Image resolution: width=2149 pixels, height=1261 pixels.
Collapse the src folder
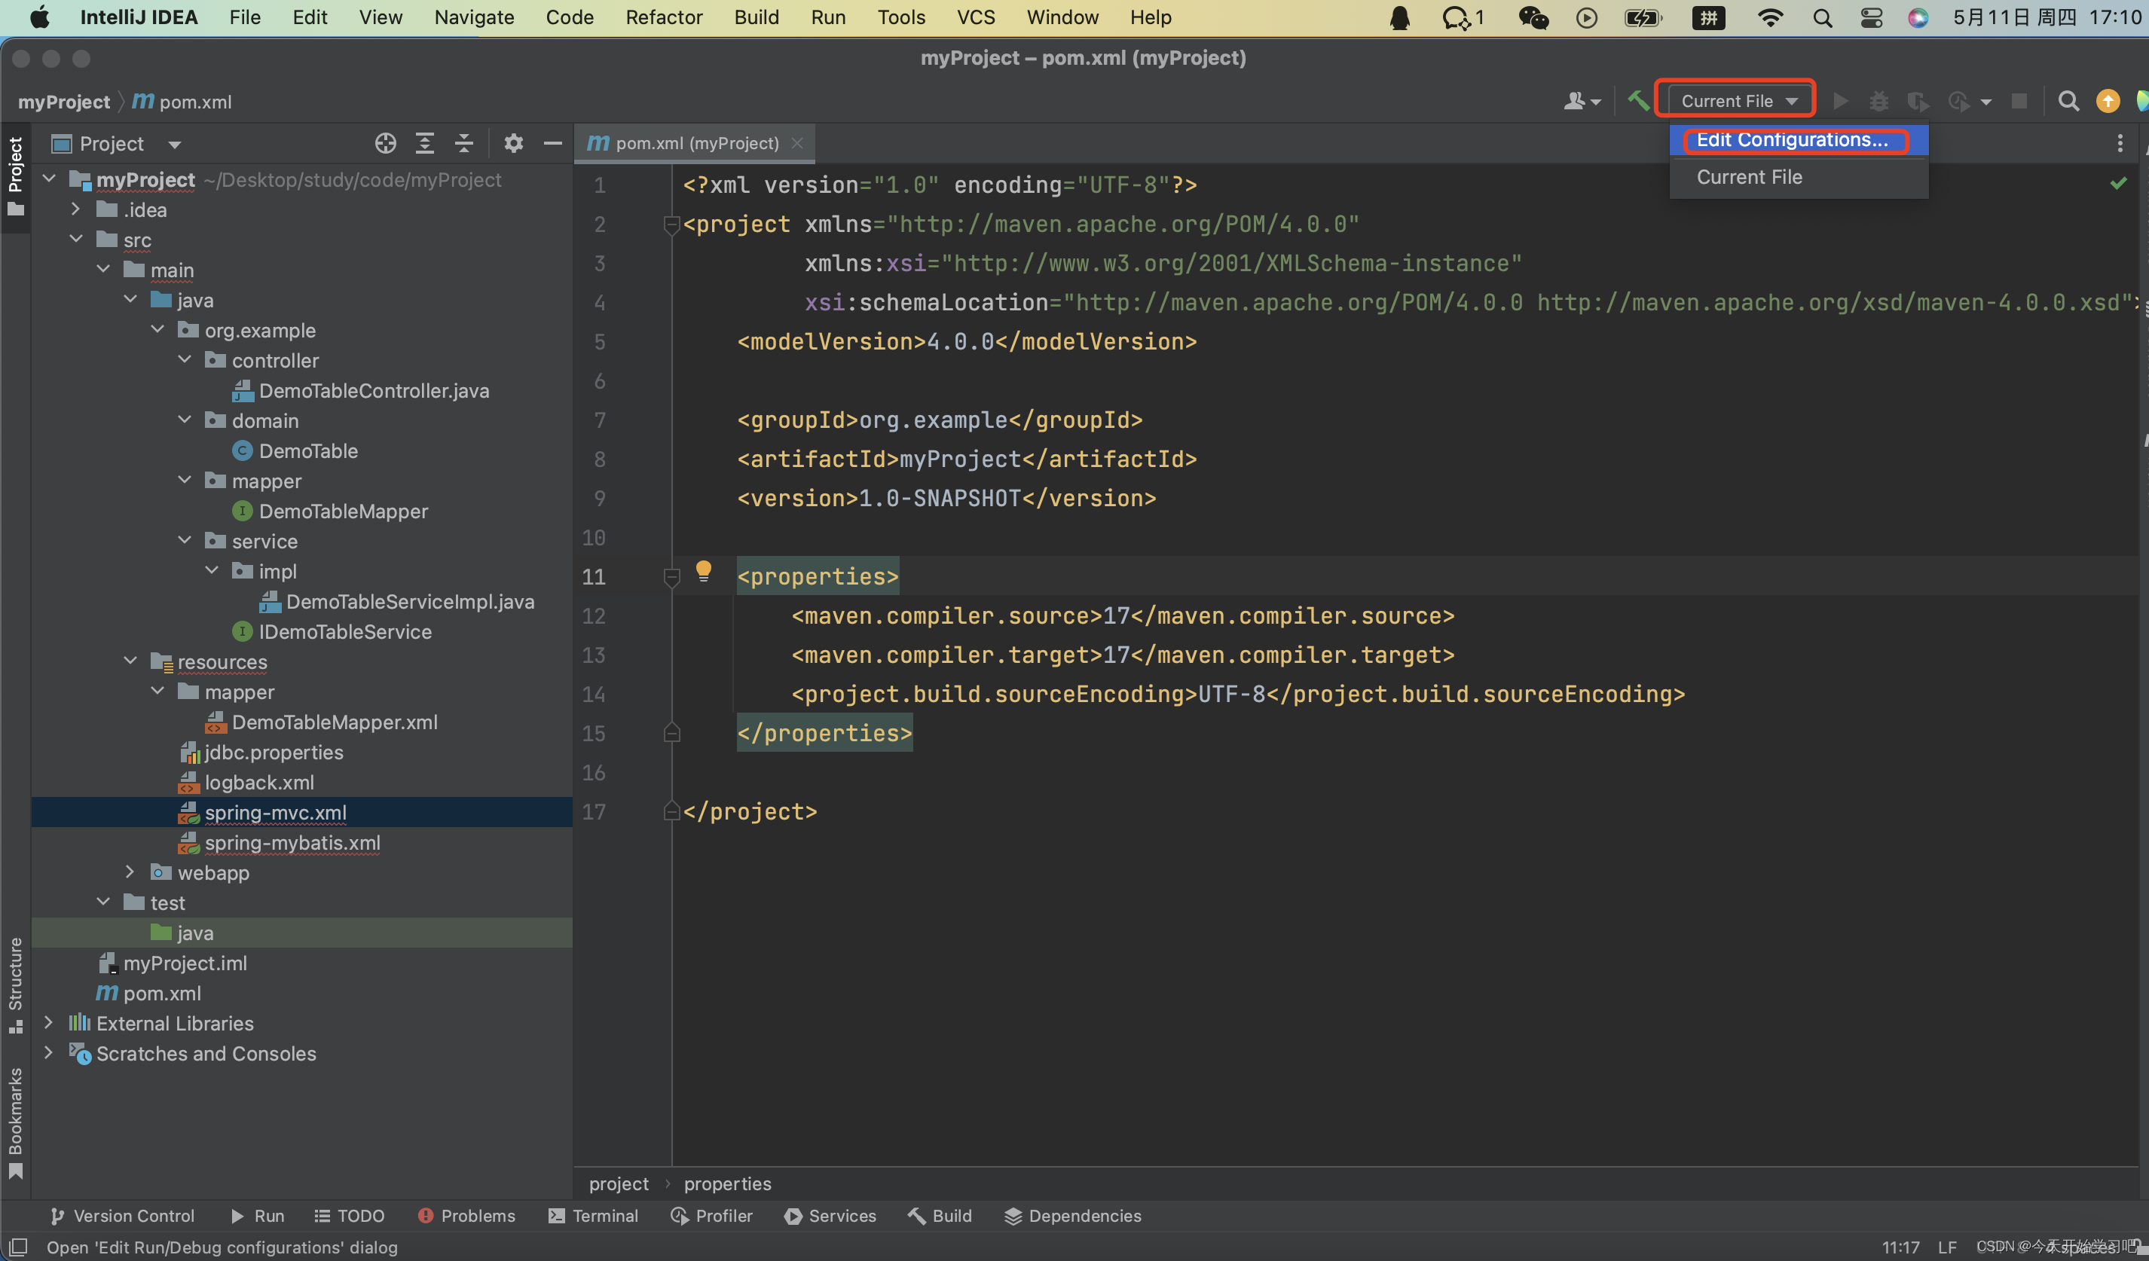[75, 240]
